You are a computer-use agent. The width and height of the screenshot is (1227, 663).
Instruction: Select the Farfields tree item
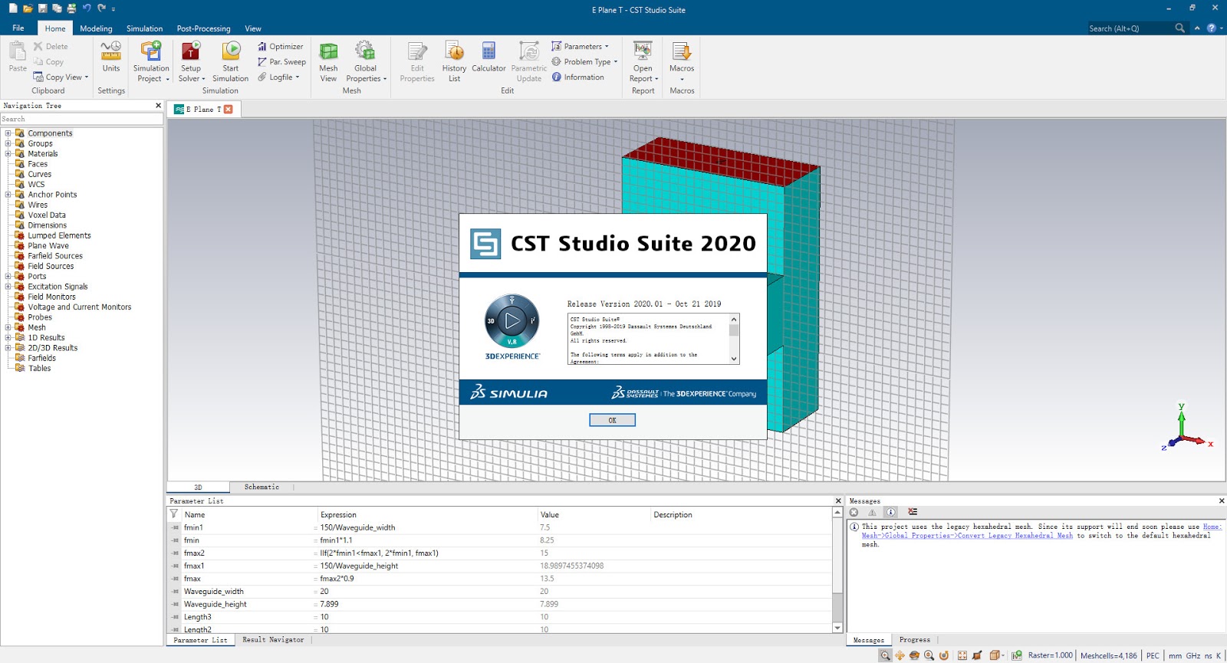pos(41,358)
